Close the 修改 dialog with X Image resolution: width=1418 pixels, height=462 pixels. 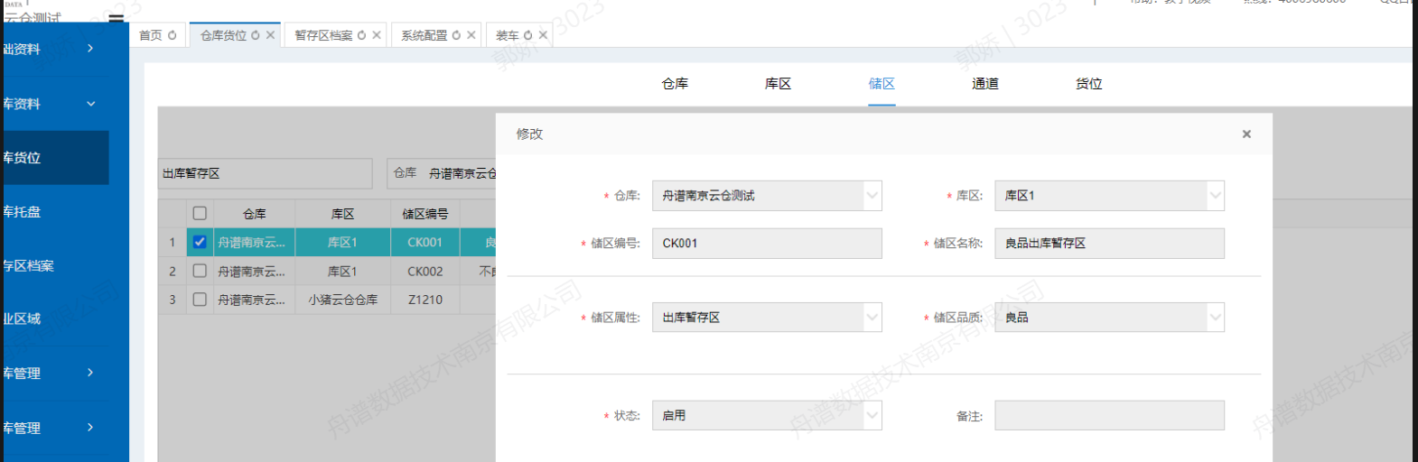click(1246, 134)
